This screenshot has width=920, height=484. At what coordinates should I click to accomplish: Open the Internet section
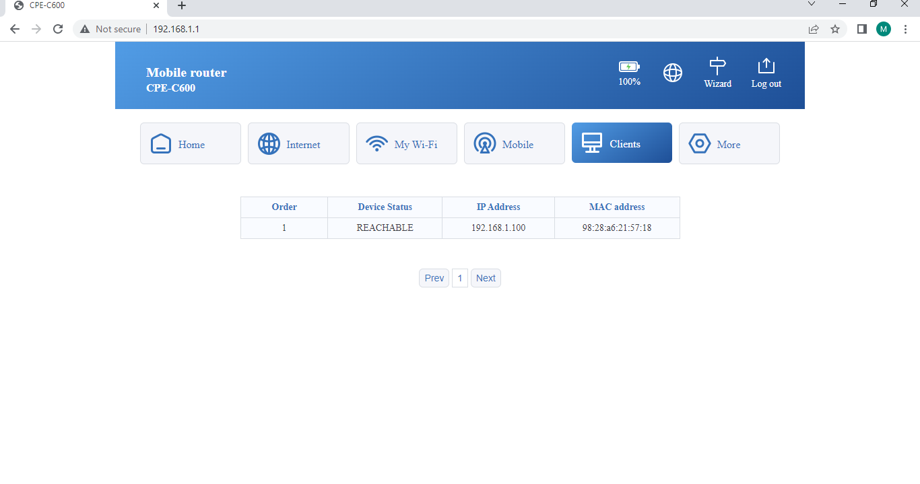tap(298, 143)
